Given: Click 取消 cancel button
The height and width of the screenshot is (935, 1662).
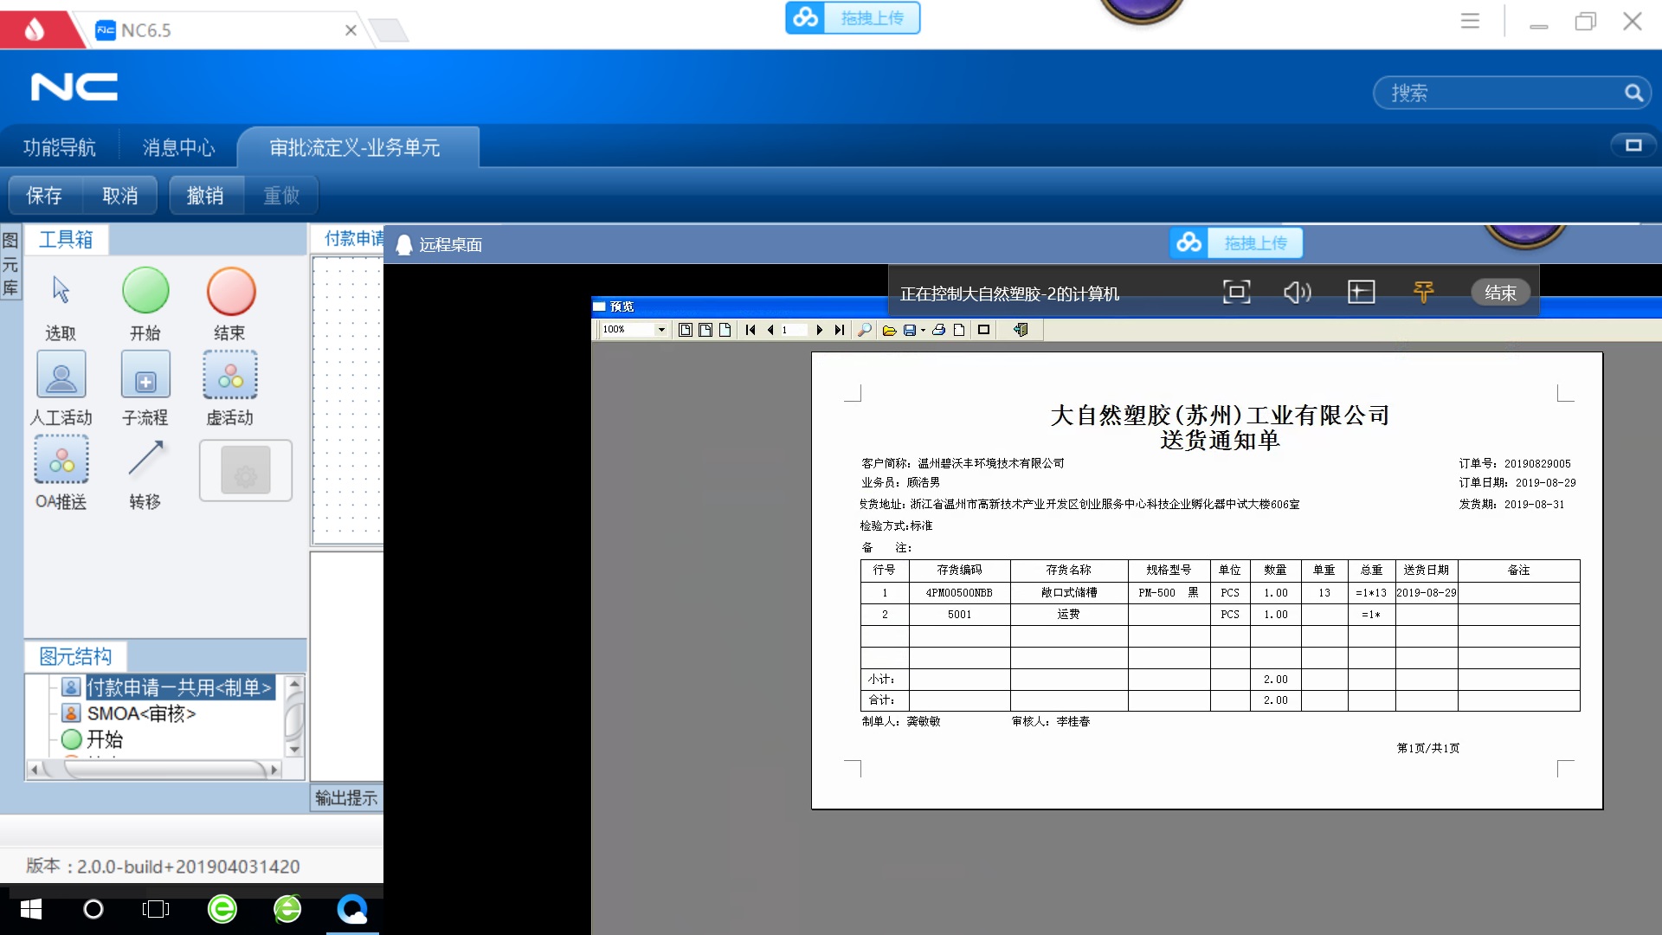Looking at the screenshot, I should pyautogui.click(x=120, y=196).
